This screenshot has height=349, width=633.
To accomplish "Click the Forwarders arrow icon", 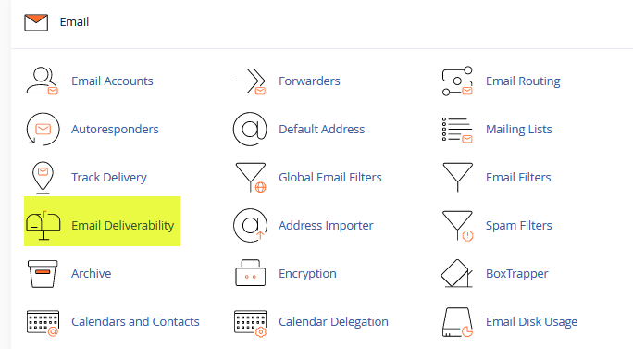I will click(250, 81).
